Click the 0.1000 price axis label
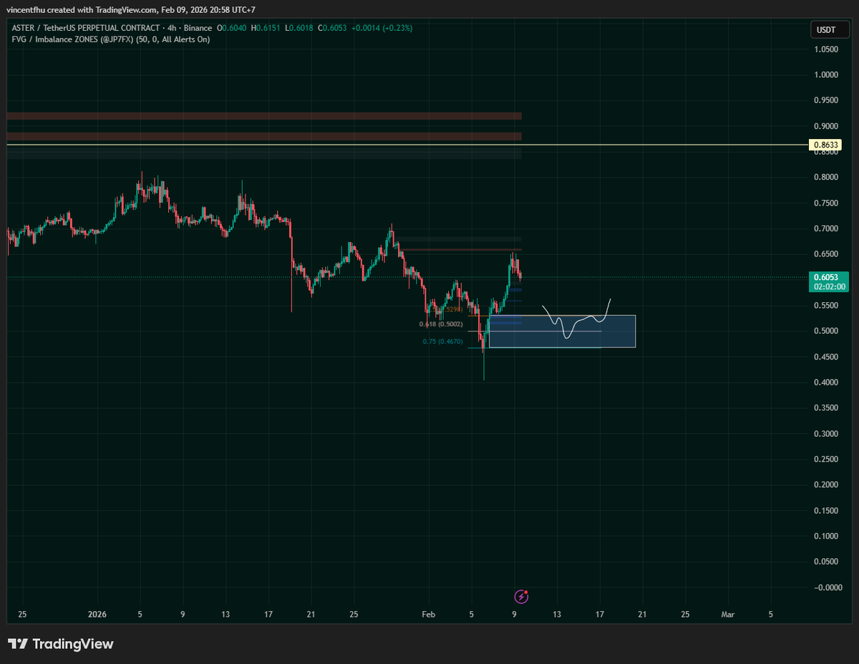This screenshot has height=664, width=859. click(x=827, y=537)
